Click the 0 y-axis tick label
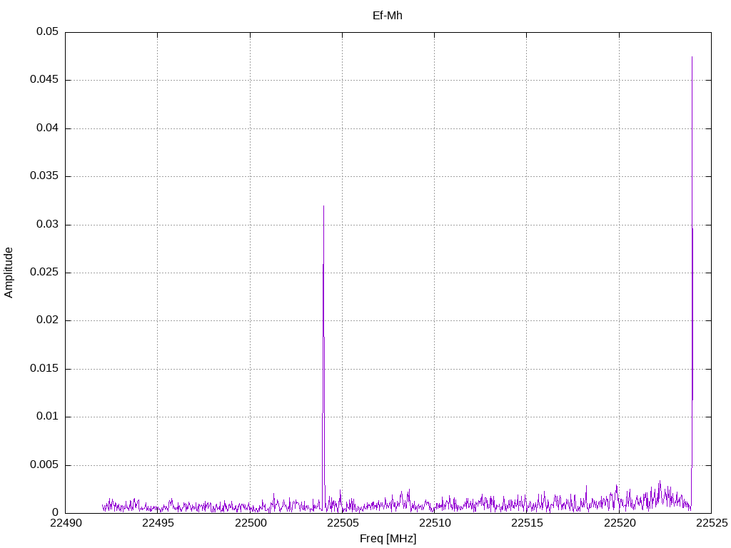This screenshot has height=548, width=731. [56, 512]
